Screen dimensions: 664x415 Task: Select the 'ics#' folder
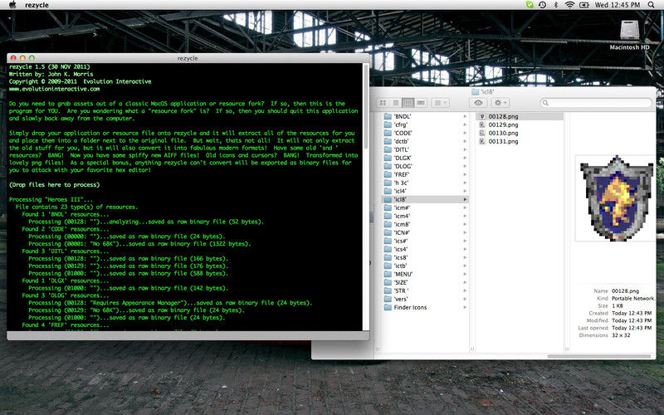pos(425,241)
